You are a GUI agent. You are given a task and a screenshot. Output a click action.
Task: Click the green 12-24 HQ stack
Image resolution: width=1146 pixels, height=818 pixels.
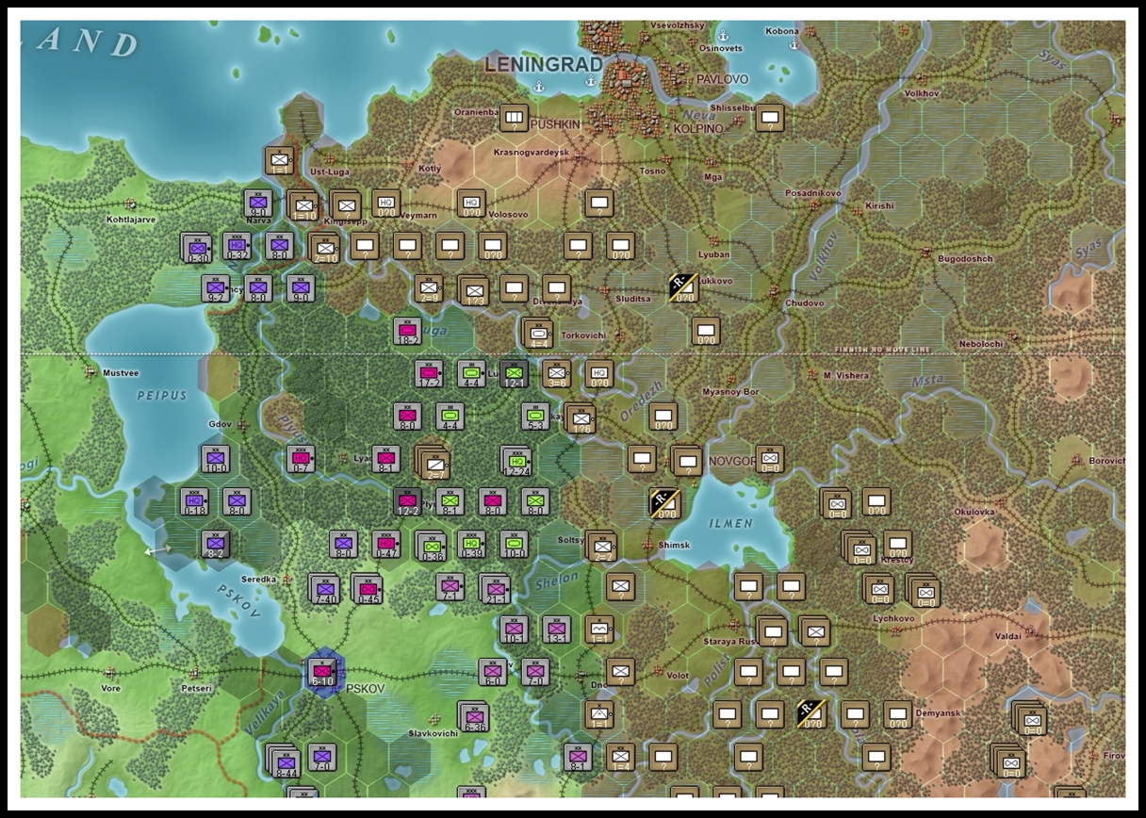[516, 461]
